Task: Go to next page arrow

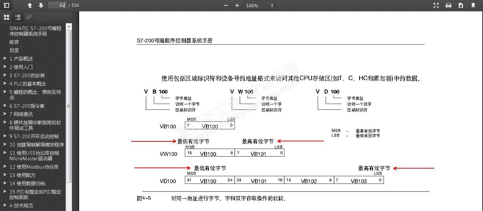Action: tap(41, 5)
